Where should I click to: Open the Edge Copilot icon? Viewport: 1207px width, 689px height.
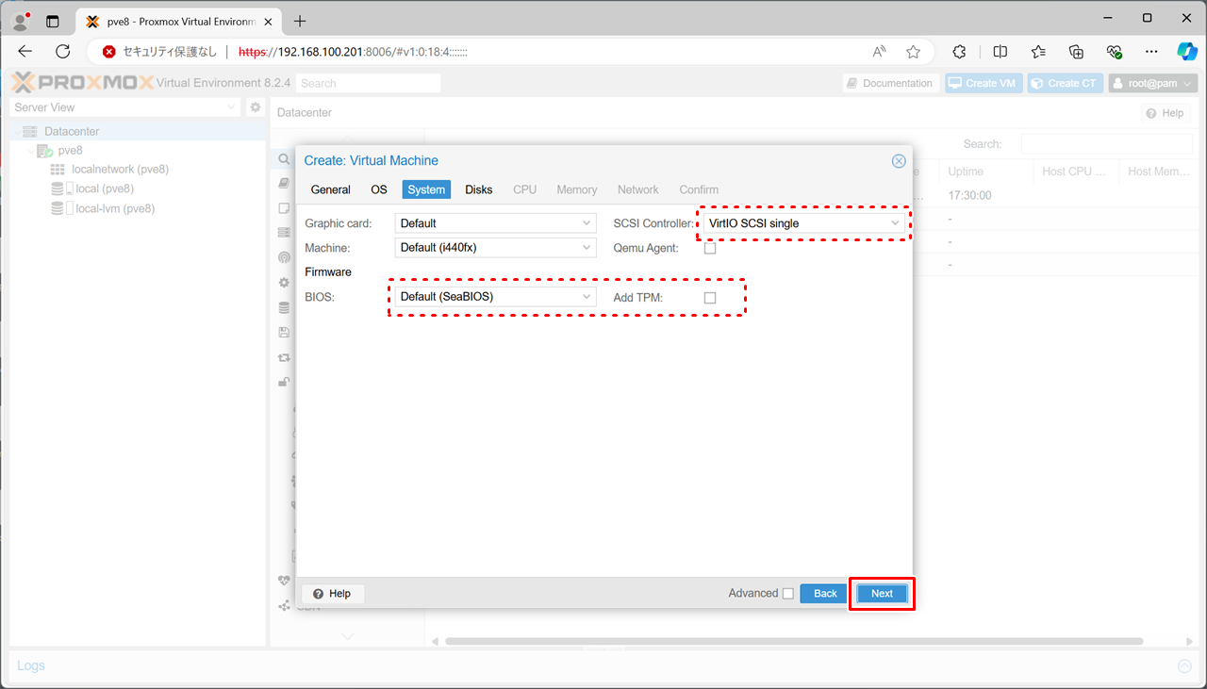[x=1186, y=52]
